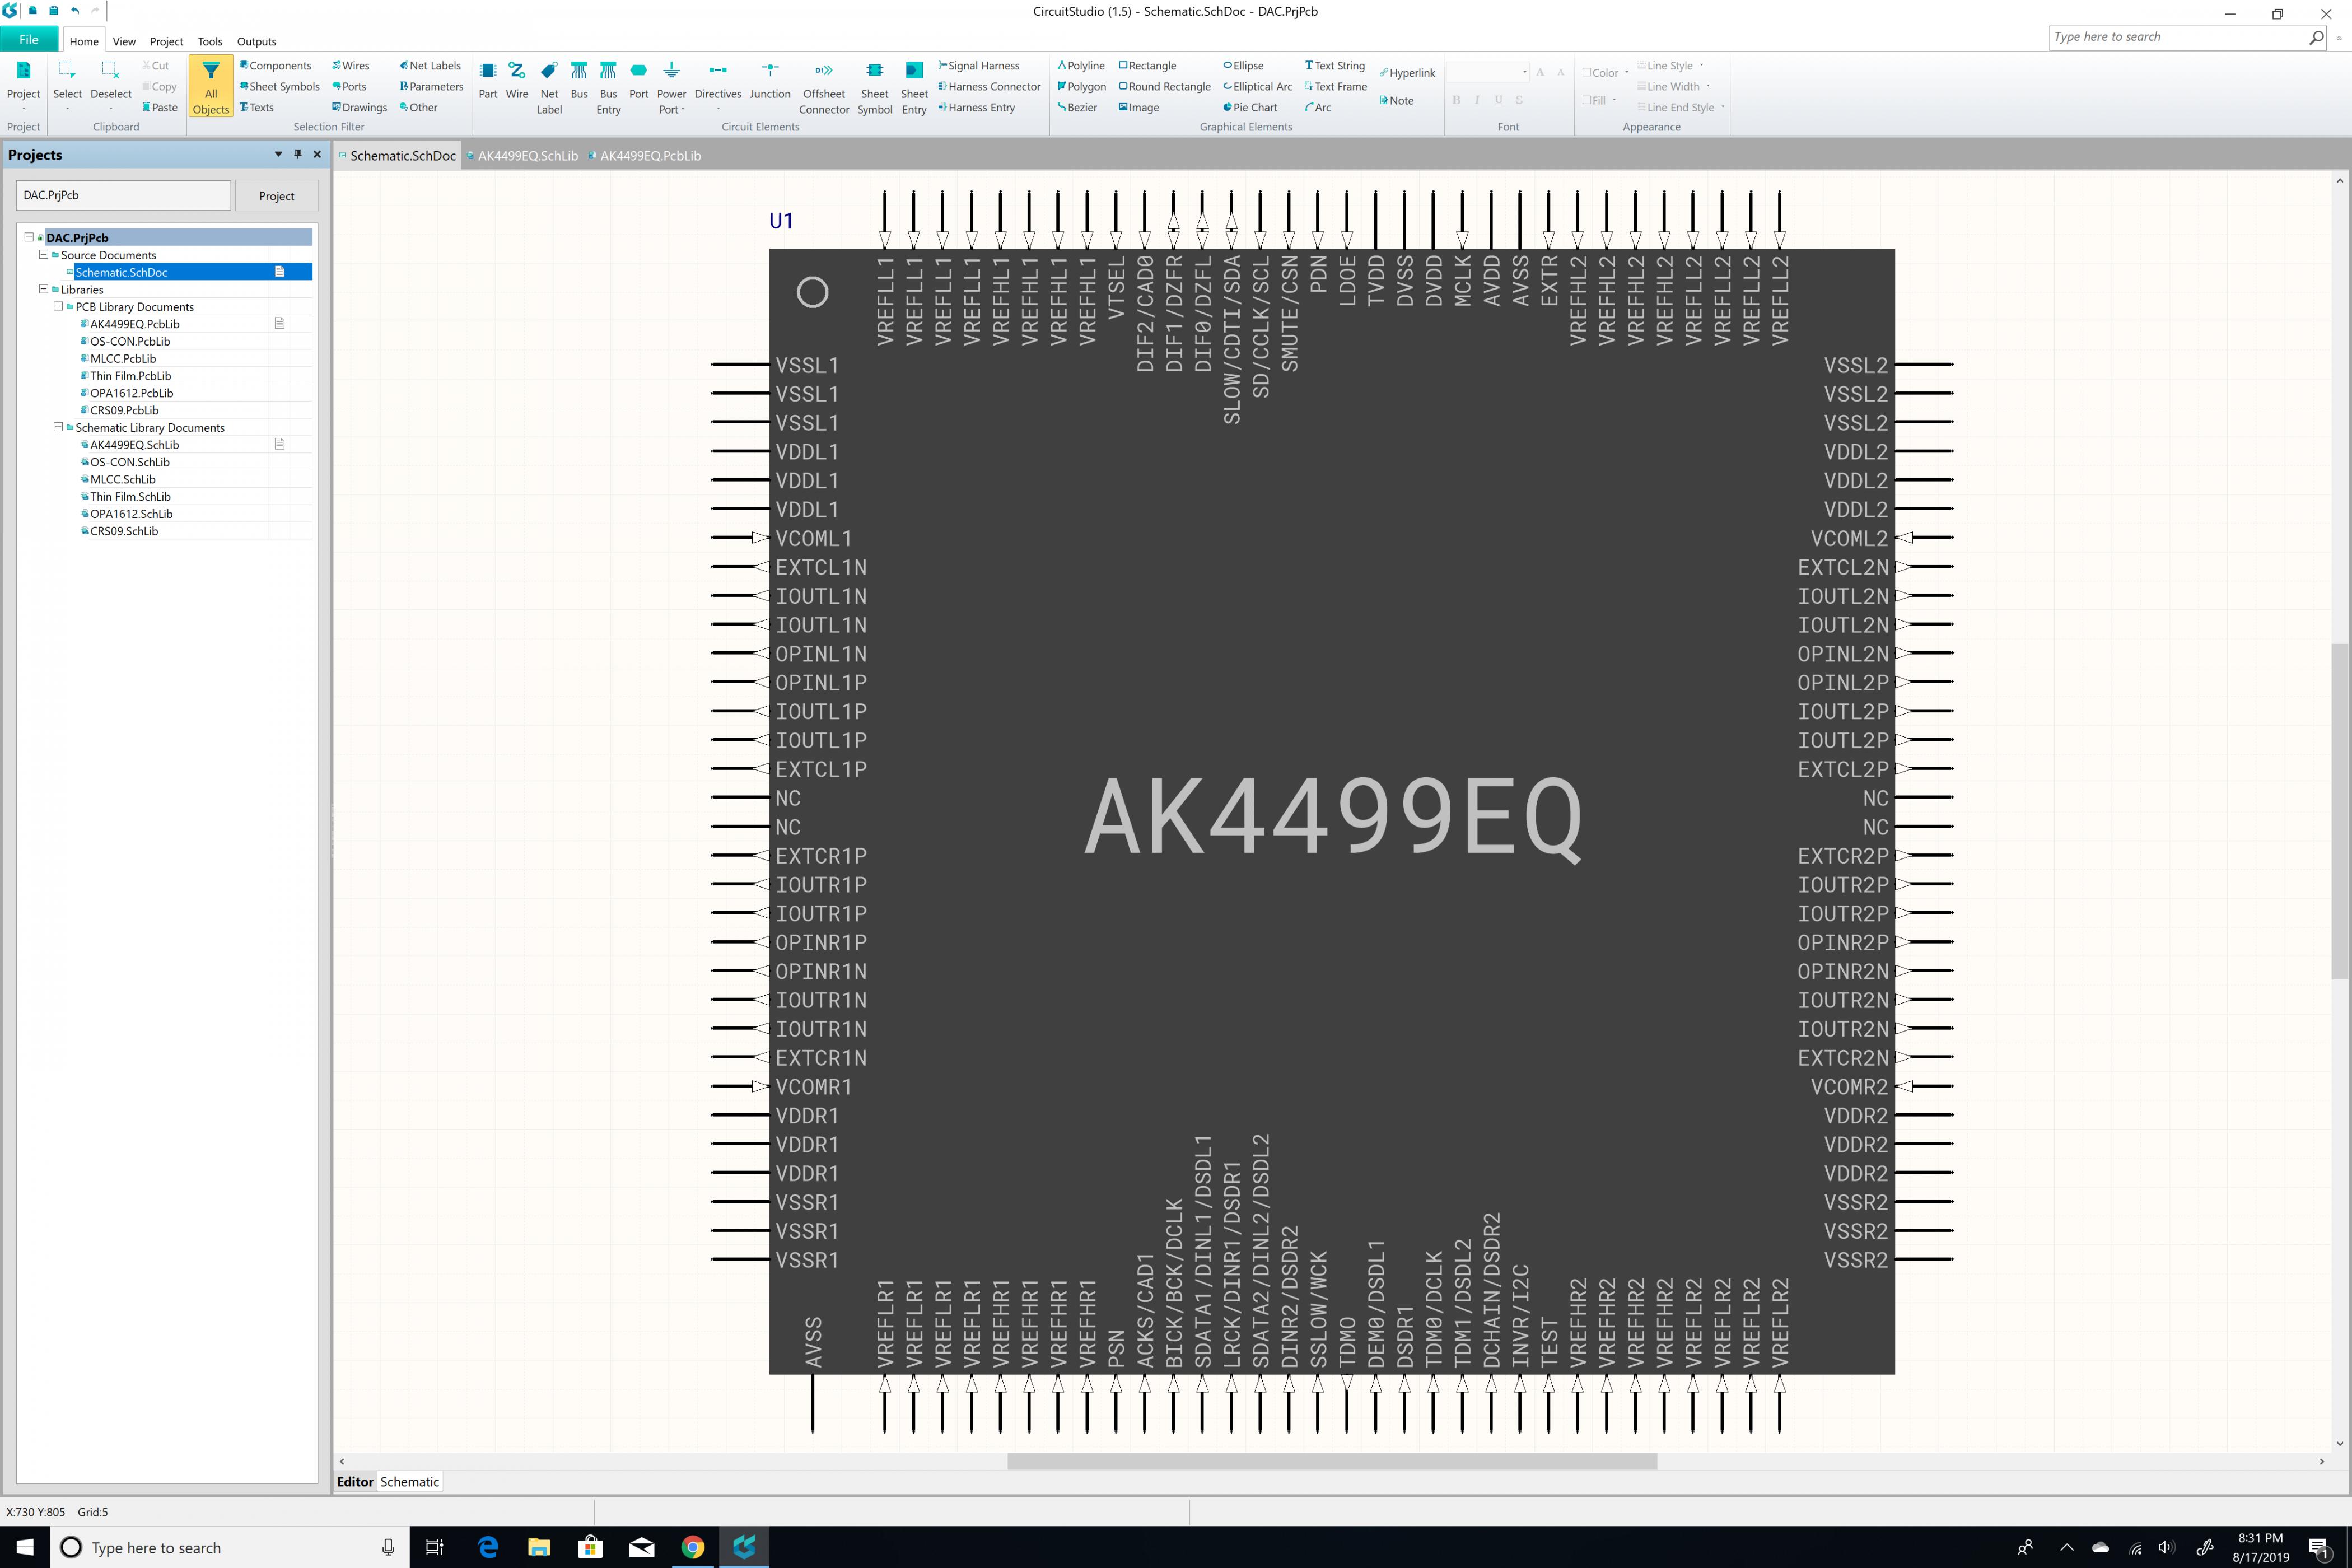Click the horizontal scrollbar thumb
This screenshot has width=2352, height=1568.
[1331, 1461]
